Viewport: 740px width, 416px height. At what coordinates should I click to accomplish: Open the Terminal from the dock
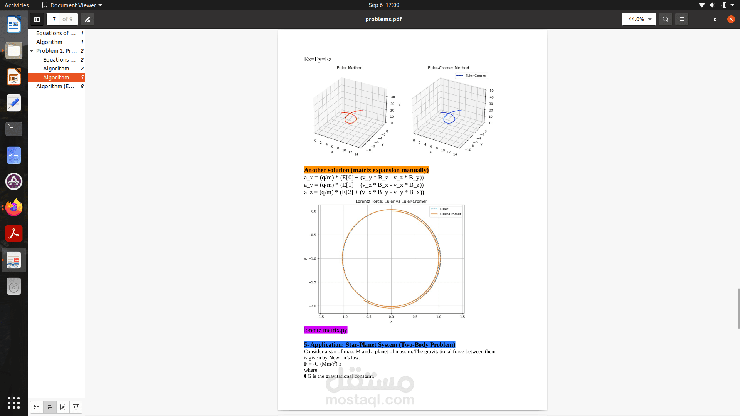[x=14, y=129]
